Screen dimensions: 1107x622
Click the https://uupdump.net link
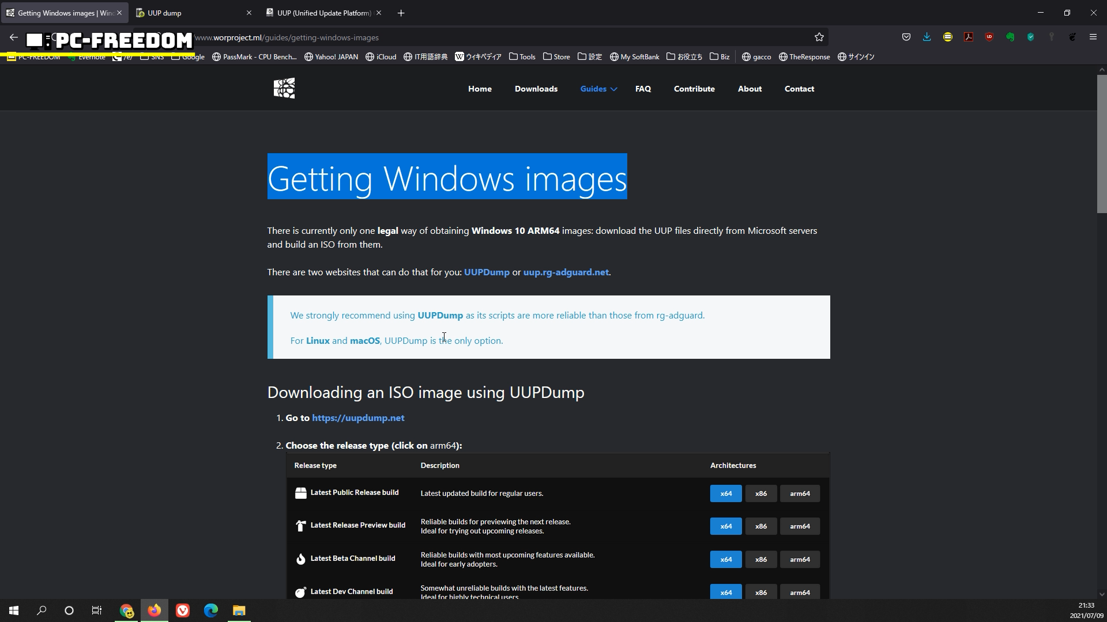click(x=358, y=418)
